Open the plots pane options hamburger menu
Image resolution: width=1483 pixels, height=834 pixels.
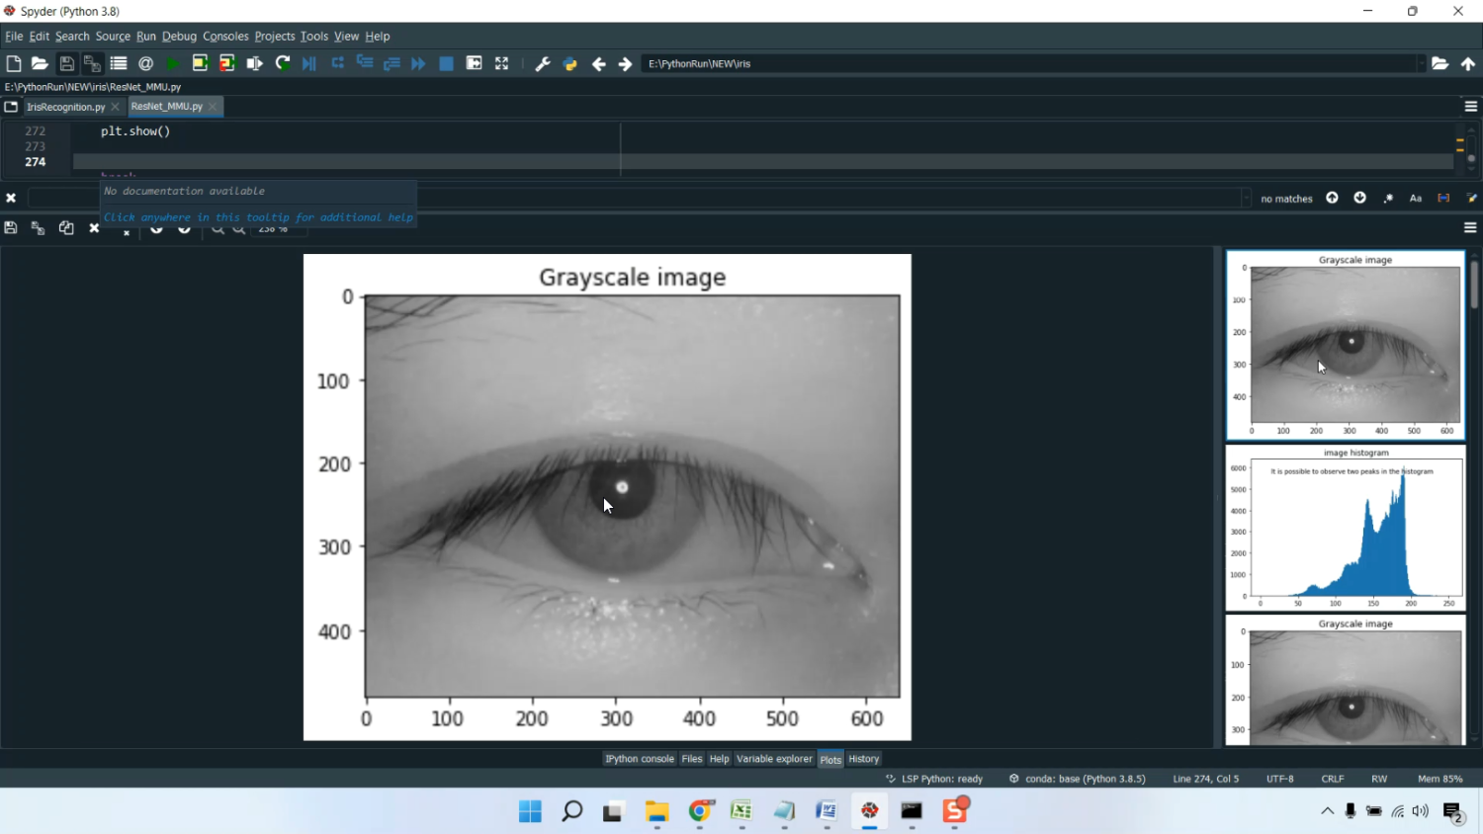[1470, 228]
